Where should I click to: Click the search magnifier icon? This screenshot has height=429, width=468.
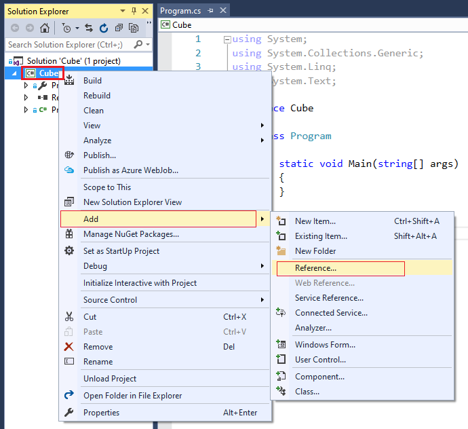pos(138,45)
